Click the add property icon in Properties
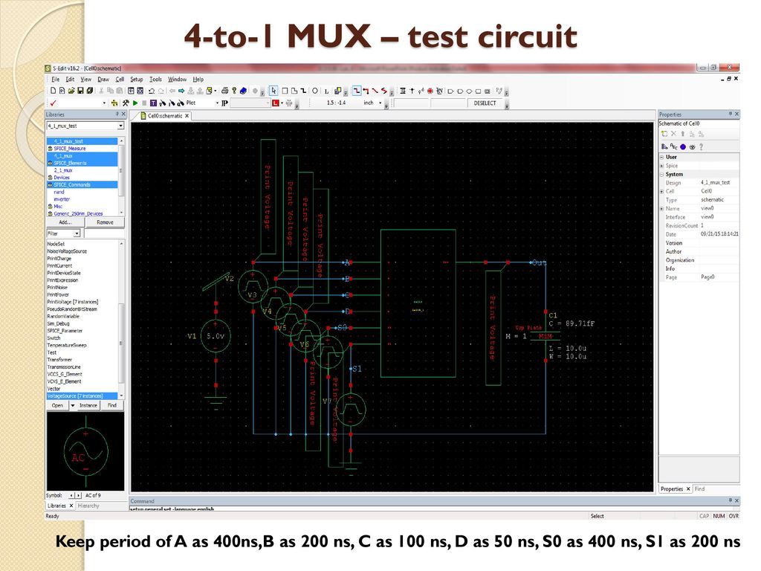The image size is (761, 571). pyautogui.click(x=664, y=134)
